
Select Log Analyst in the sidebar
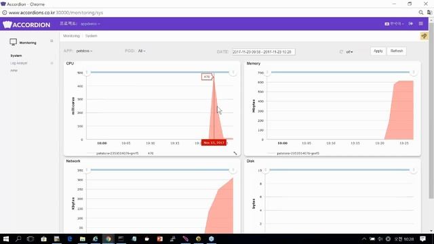pos(18,63)
